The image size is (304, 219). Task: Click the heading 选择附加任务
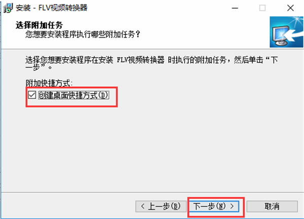[x=39, y=25]
